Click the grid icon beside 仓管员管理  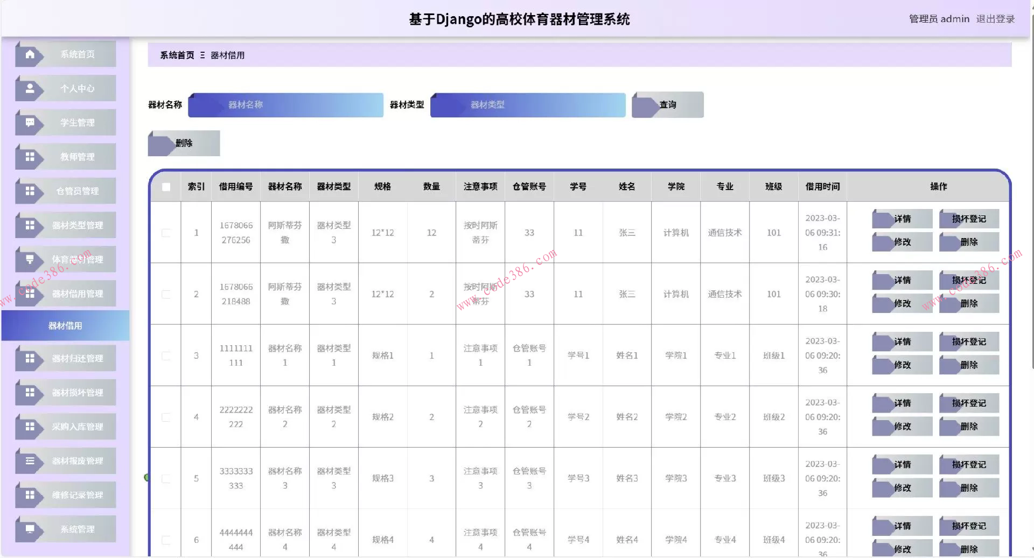click(x=30, y=191)
